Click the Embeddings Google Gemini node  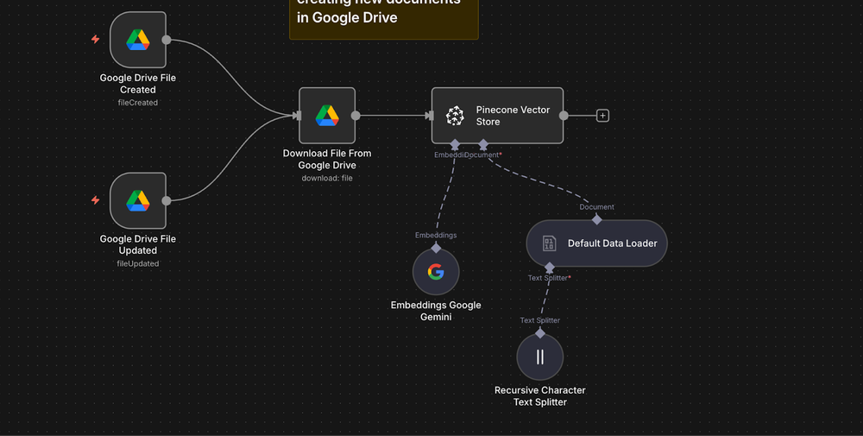pos(436,272)
